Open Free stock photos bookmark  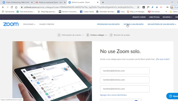(x=26, y=11)
